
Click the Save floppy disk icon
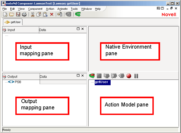pyautogui.click(x=18, y=14)
